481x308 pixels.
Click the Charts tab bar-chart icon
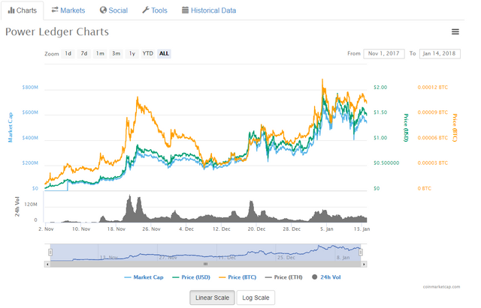(11, 10)
